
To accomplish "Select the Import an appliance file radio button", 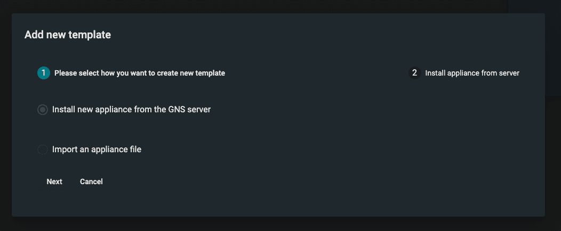I will (43, 150).
